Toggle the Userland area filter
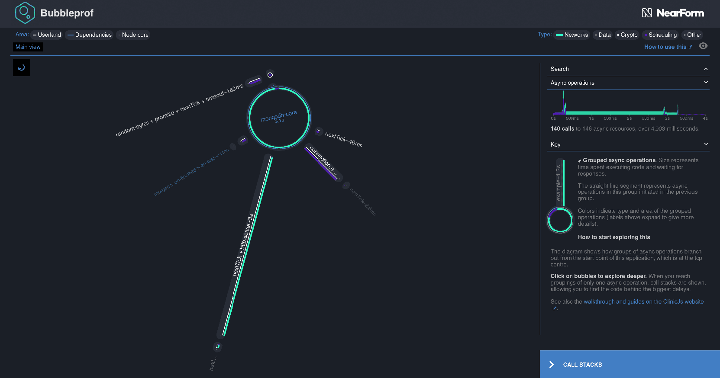Image resolution: width=720 pixels, height=378 pixels. click(x=47, y=35)
